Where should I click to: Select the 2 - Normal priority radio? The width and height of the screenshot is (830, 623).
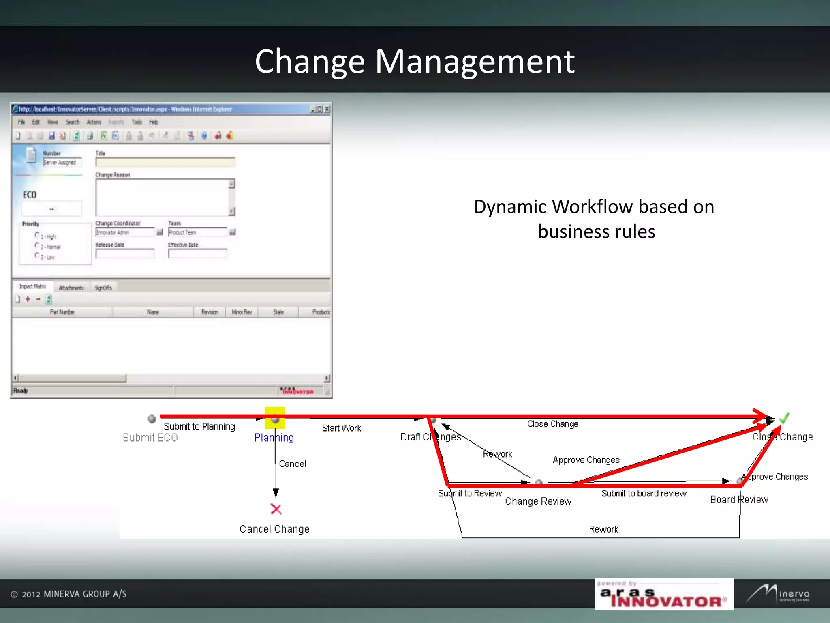coord(37,245)
